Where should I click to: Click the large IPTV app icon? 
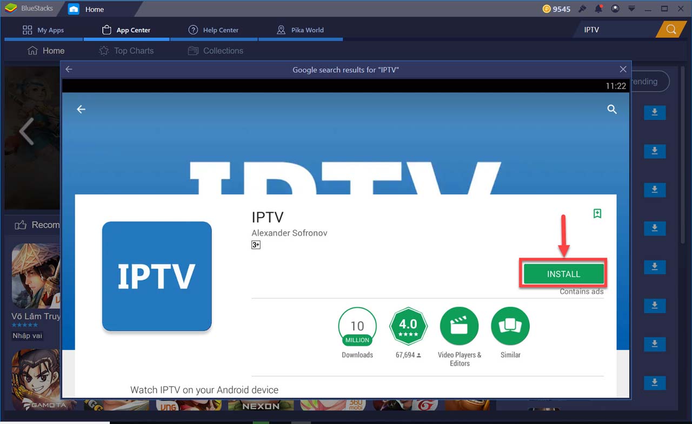point(157,276)
